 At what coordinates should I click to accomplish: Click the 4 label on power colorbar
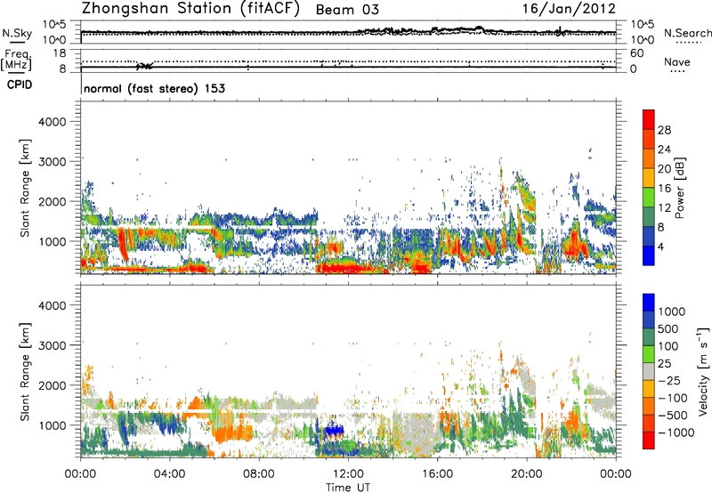tap(661, 247)
